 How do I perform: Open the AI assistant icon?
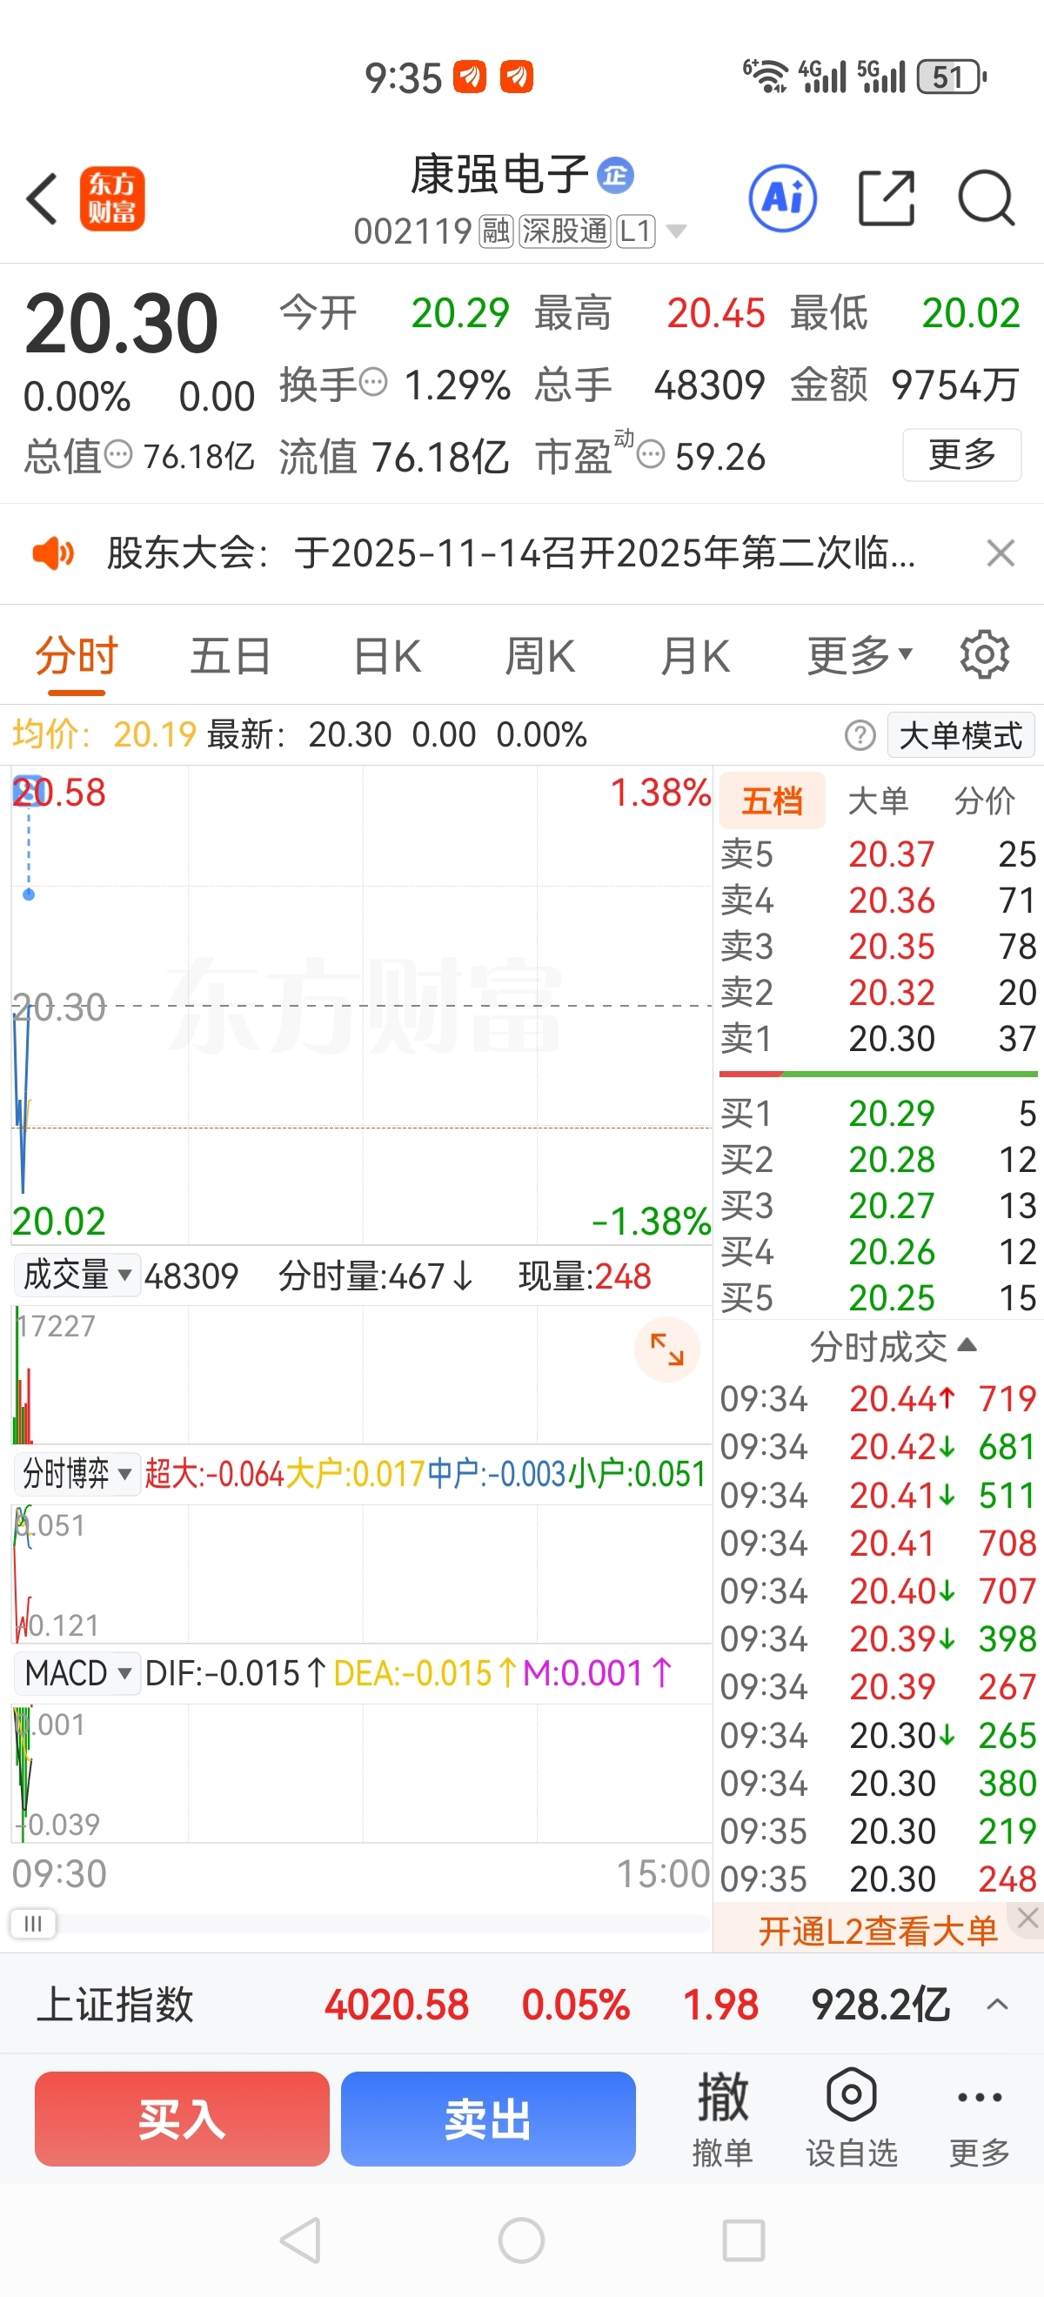[x=783, y=198]
